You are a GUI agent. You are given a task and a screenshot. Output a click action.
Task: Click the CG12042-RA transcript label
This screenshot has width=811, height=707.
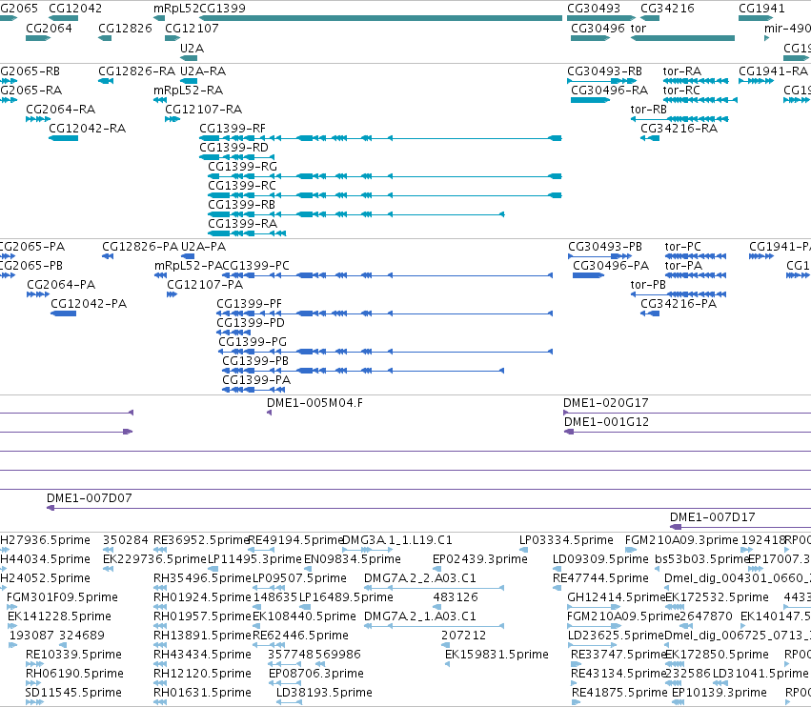pyautogui.click(x=87, y=129)
